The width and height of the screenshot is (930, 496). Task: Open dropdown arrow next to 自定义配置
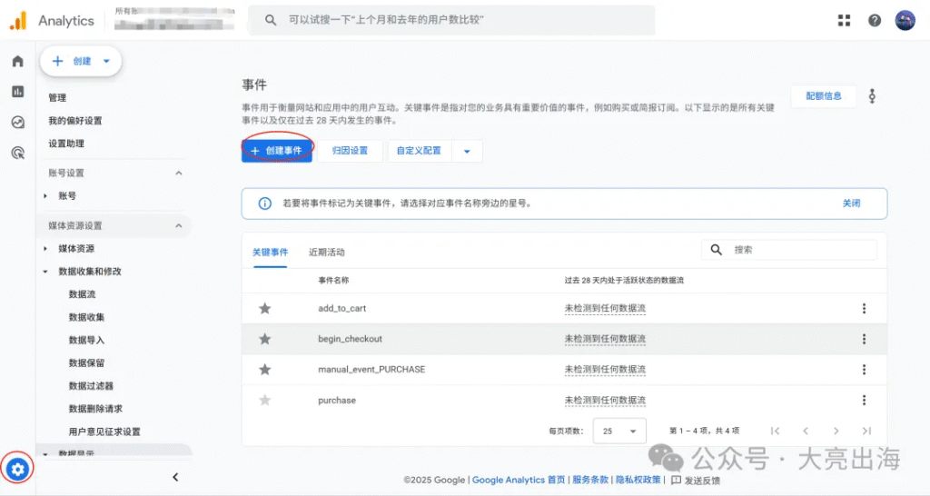(467, 151)
